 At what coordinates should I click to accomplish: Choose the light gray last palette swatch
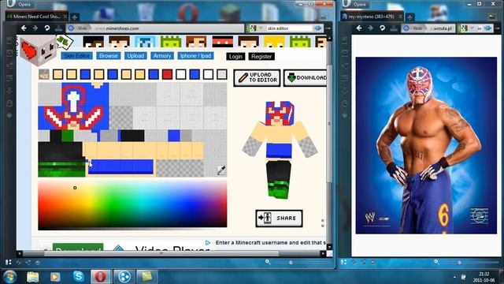pyautogui.click(x=222, y=74)
